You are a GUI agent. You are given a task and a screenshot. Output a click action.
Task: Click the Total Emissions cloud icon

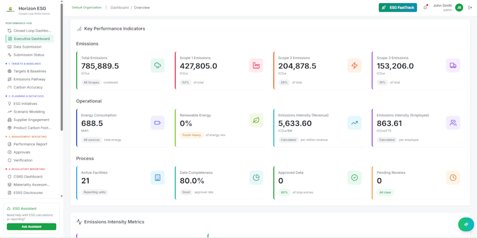(158, 66)
